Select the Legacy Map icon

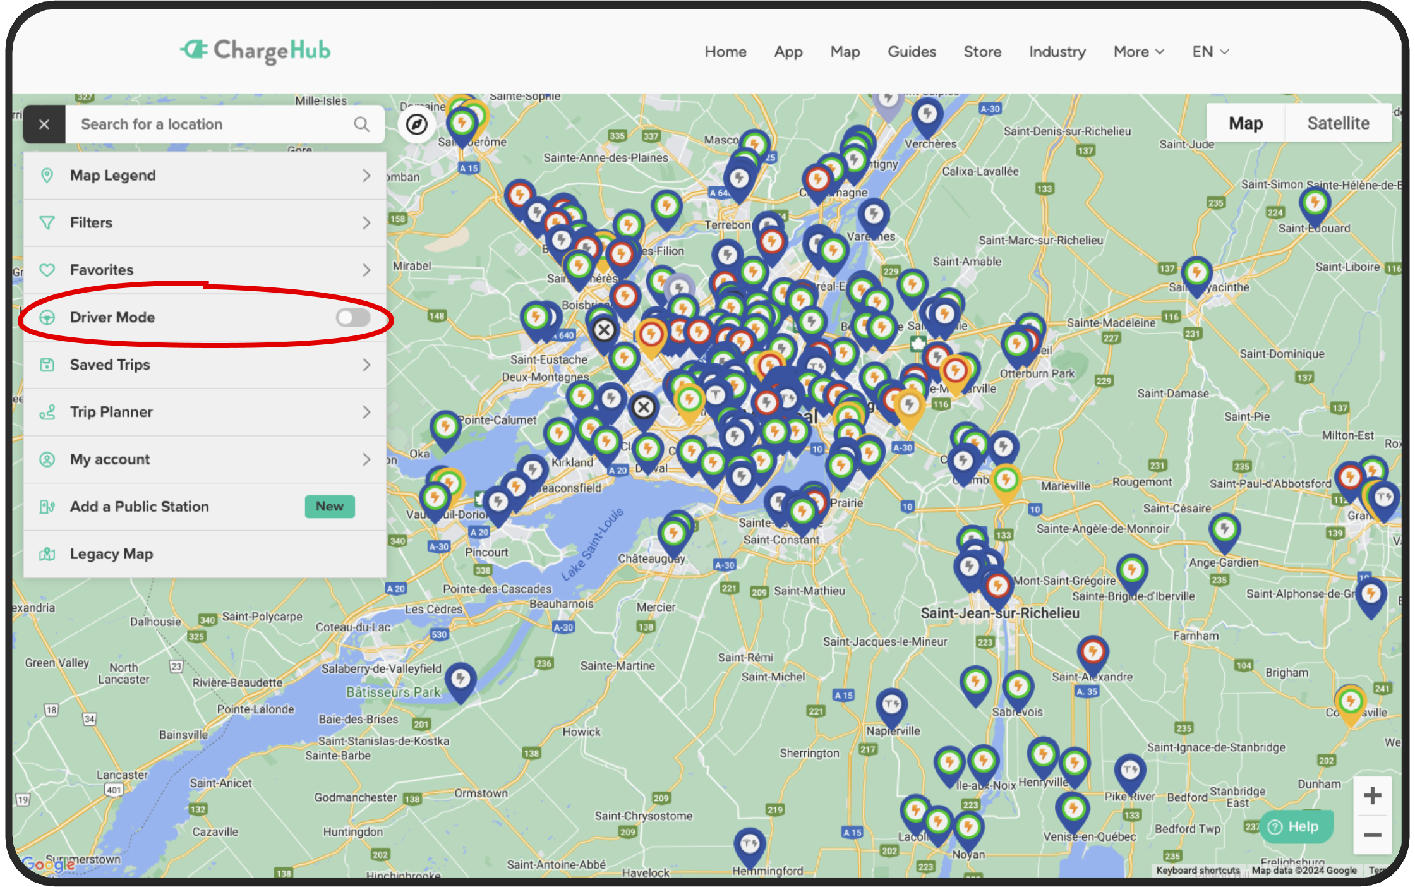tap(47, 554)
